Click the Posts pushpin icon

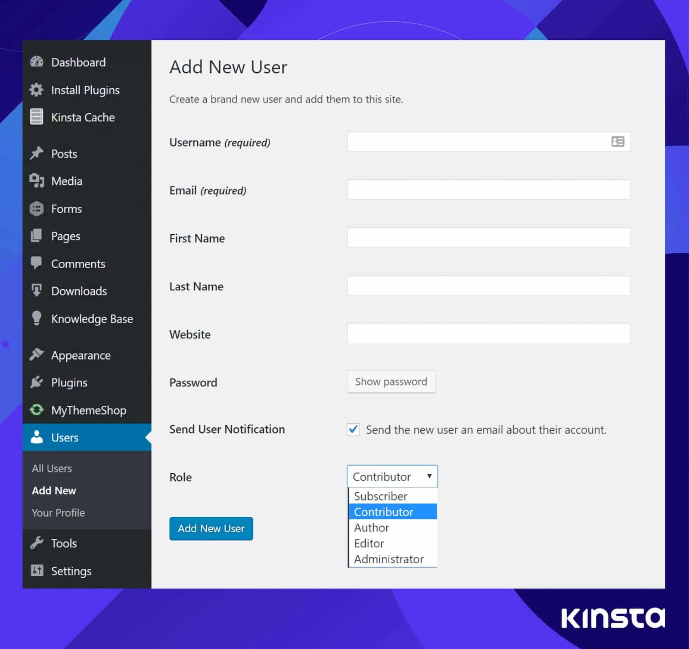pos(37,153)
